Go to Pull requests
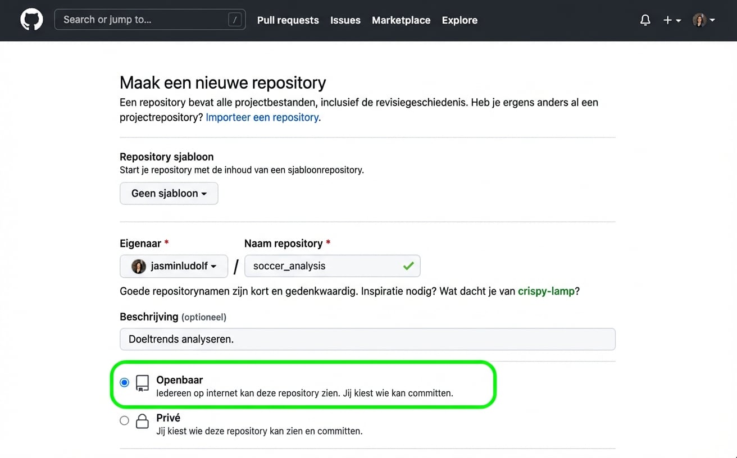737x458 pixels. [288, 20]
